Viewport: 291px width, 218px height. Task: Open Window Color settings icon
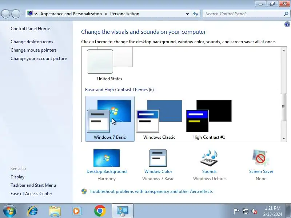(x=158, y=158)
